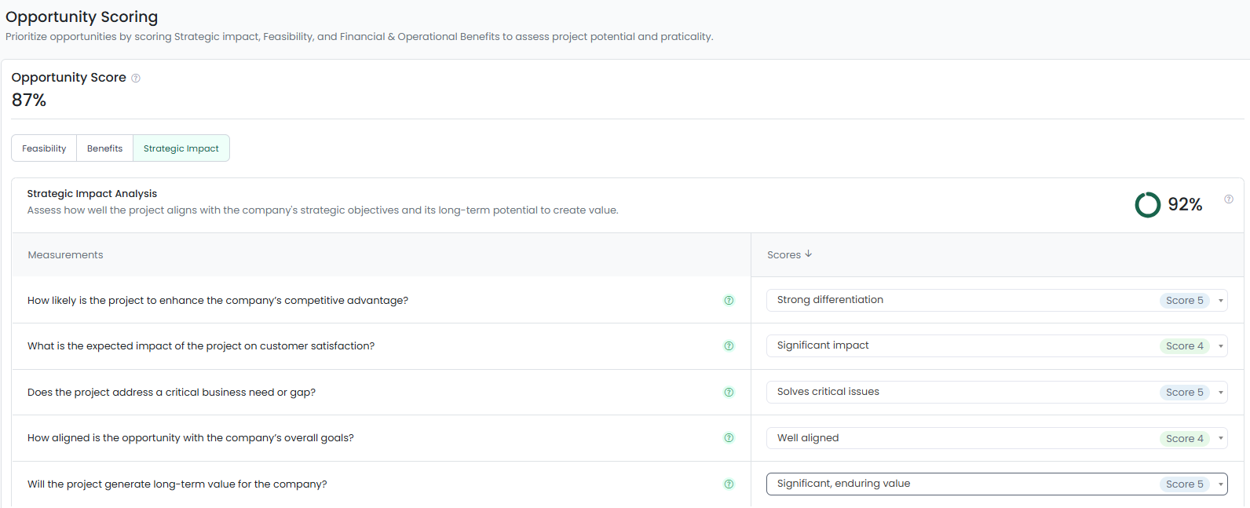Expand the Solves critical issues dropdown

click(1221, 393)
